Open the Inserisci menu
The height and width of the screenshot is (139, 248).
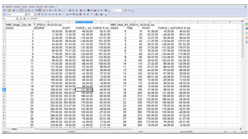(24, 7)
